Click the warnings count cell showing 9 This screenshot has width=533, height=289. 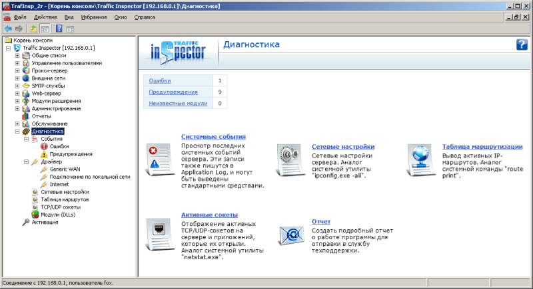click(220, 92)
